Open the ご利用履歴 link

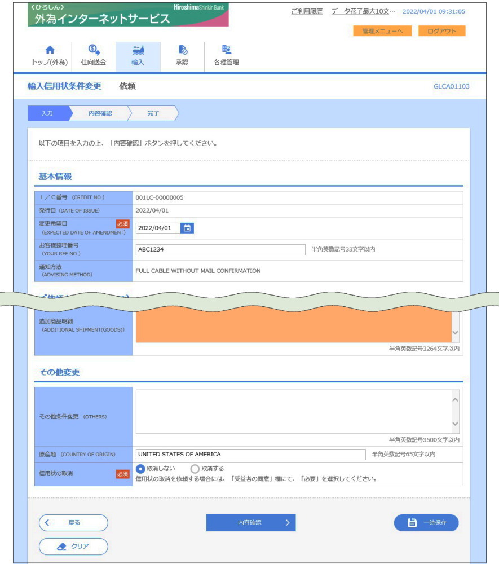click(306, 11)
